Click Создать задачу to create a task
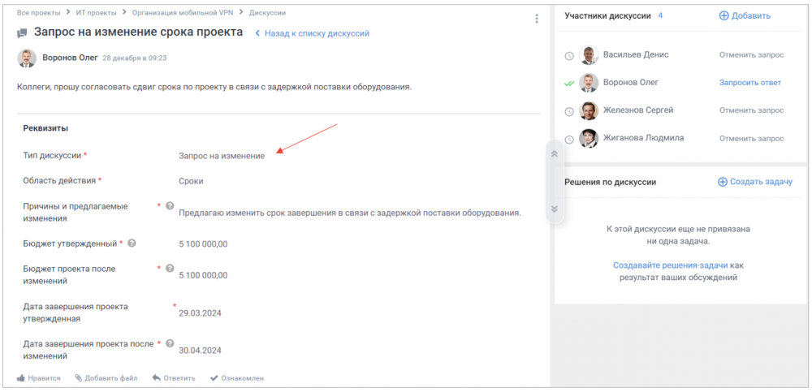Viewport: 812px width, 392px height. 754,182
